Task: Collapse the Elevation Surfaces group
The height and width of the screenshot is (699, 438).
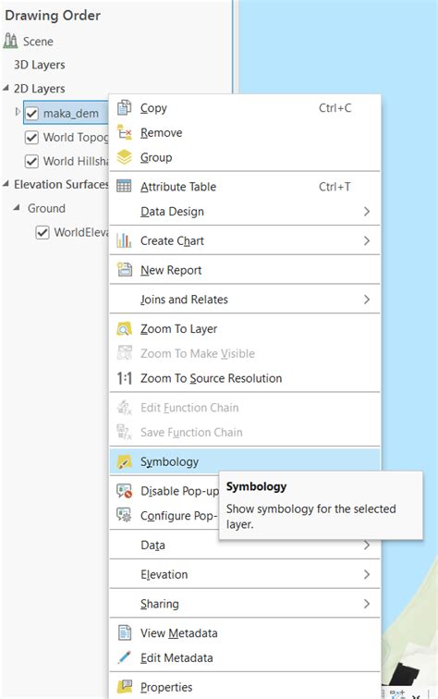Action: (x=6, y=184)
